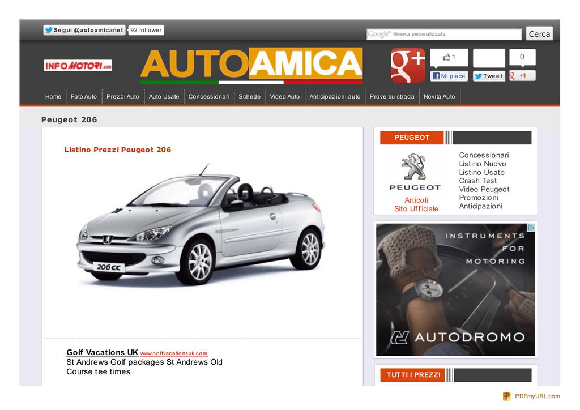Click the Facebook like count bubble
The height and width of the screenshot is (410, 580).
[449, 58]
